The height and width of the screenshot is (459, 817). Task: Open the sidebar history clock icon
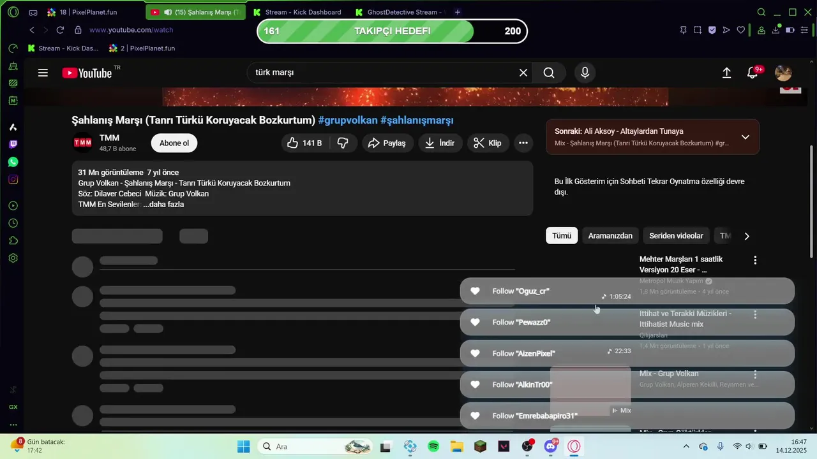click(13, 223)
